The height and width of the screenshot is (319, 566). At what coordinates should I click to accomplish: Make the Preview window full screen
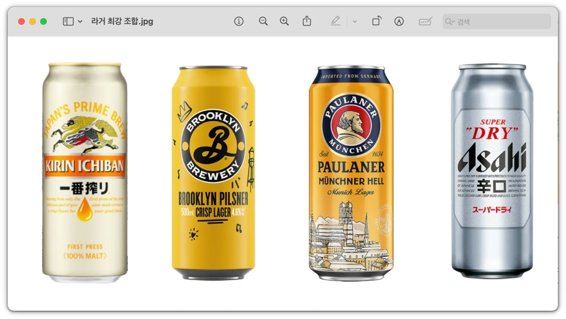coord(43,21)
